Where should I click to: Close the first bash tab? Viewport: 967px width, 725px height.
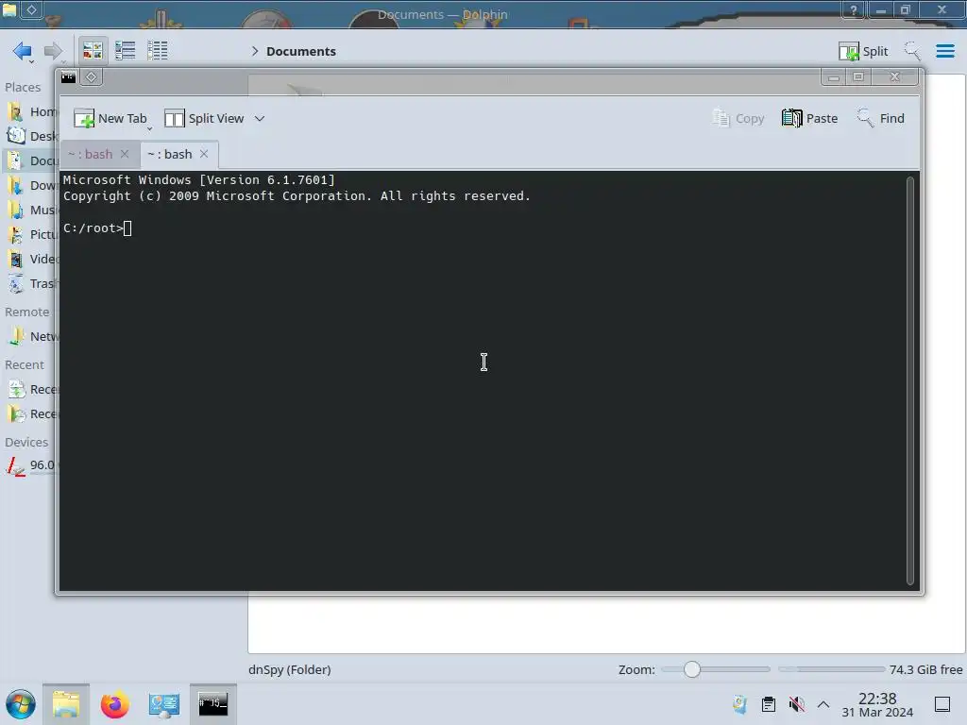(125, 154)
